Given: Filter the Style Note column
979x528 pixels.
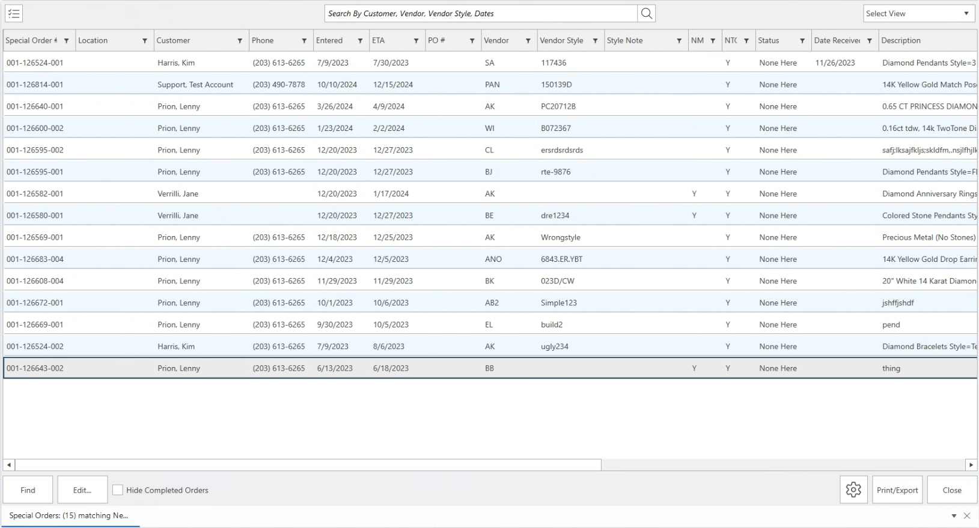Looking at the screenshot, I should pyautogui.click(x=679, y=41).
